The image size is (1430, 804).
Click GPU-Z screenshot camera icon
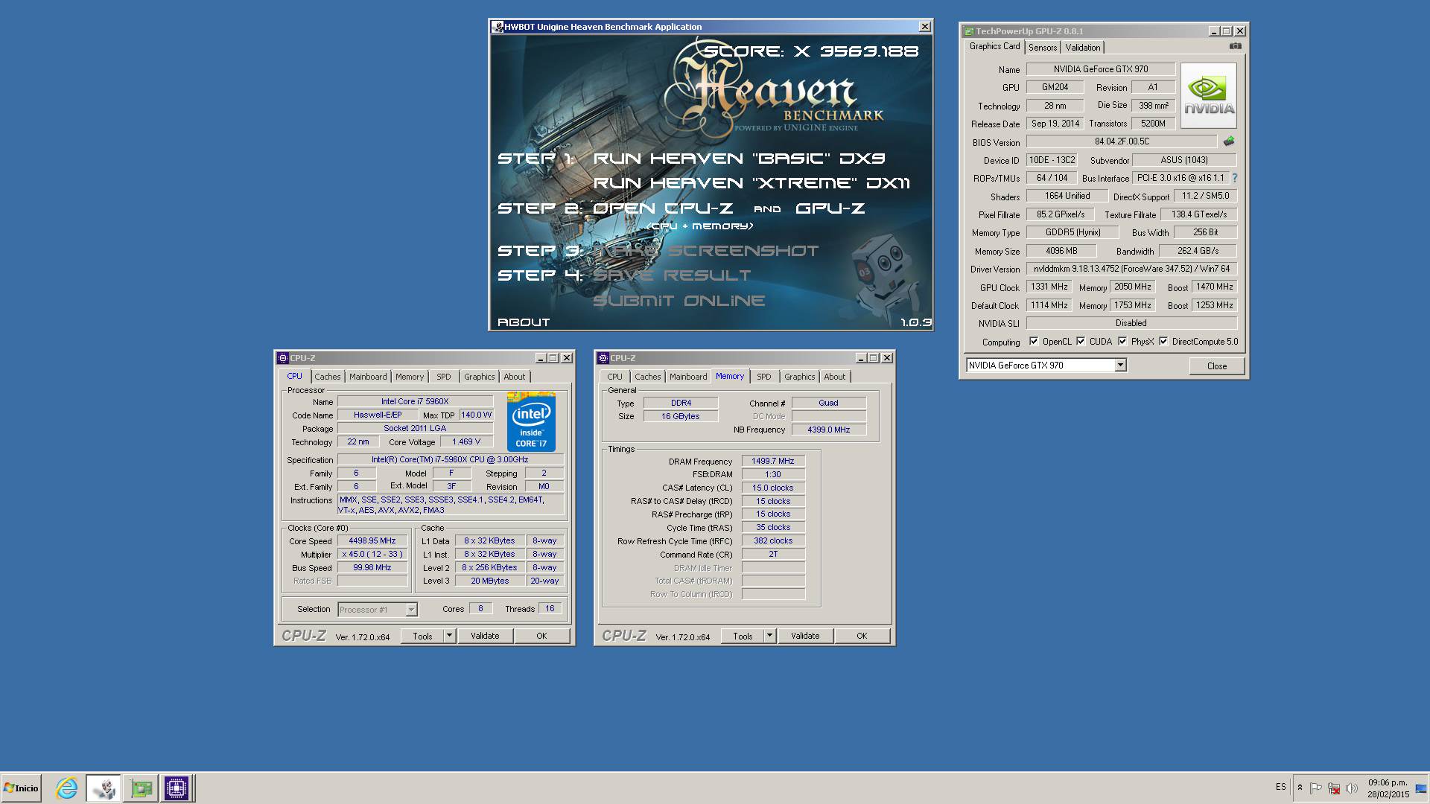[x=1235, y=46]
